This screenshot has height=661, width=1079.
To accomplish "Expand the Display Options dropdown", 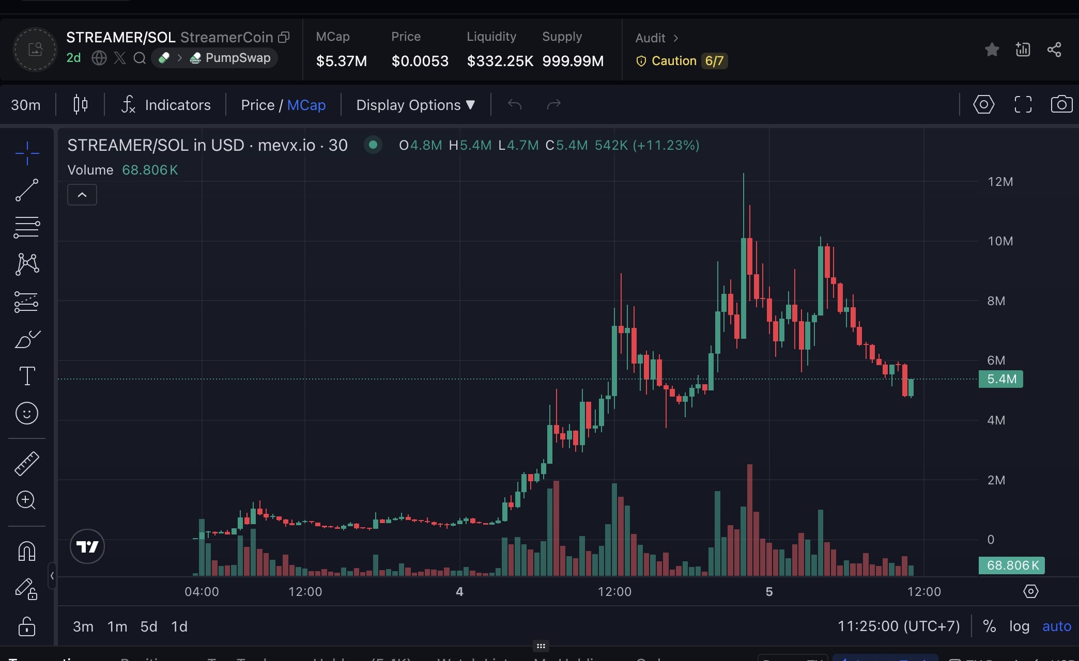I will [415, 105].
